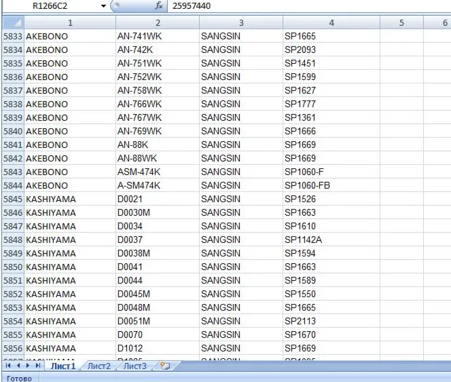Click the insert function fx icon
This screenshot has height=382, width=451.
tap(159, 5)
